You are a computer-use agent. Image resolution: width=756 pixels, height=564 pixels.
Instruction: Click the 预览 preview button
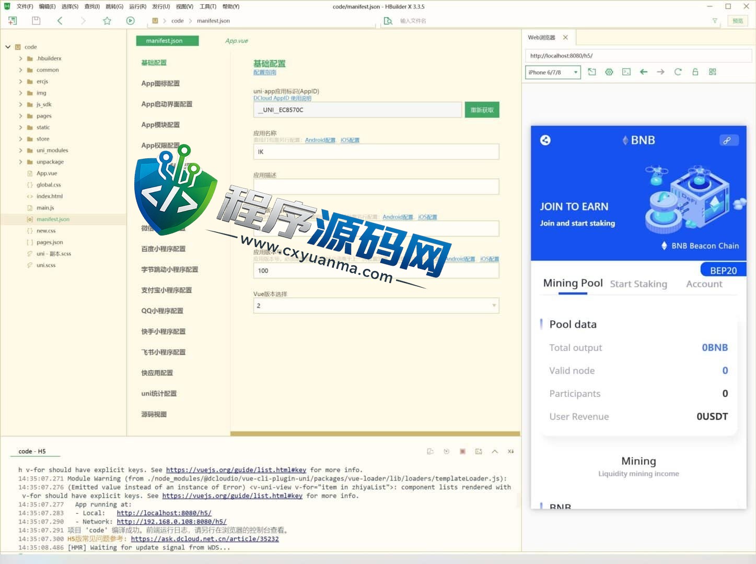coord(737,21)
